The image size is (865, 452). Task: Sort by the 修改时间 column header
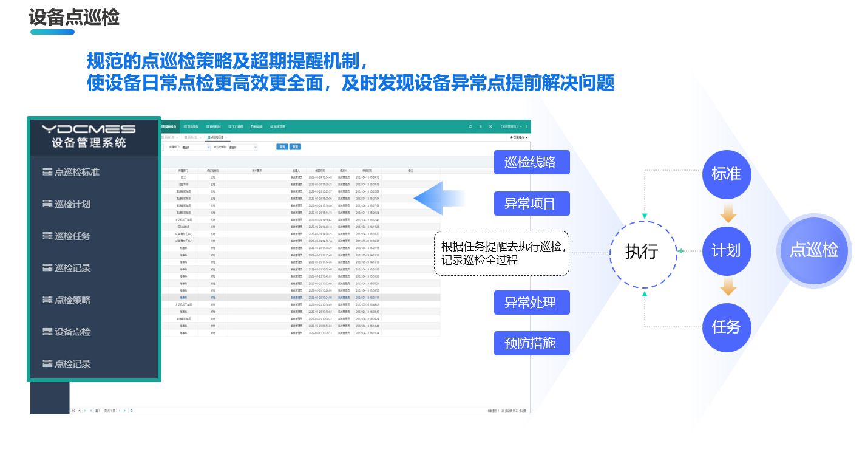[367, 171]
